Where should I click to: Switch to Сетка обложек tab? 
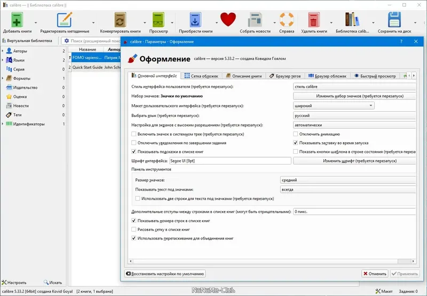tap(201, 76)
